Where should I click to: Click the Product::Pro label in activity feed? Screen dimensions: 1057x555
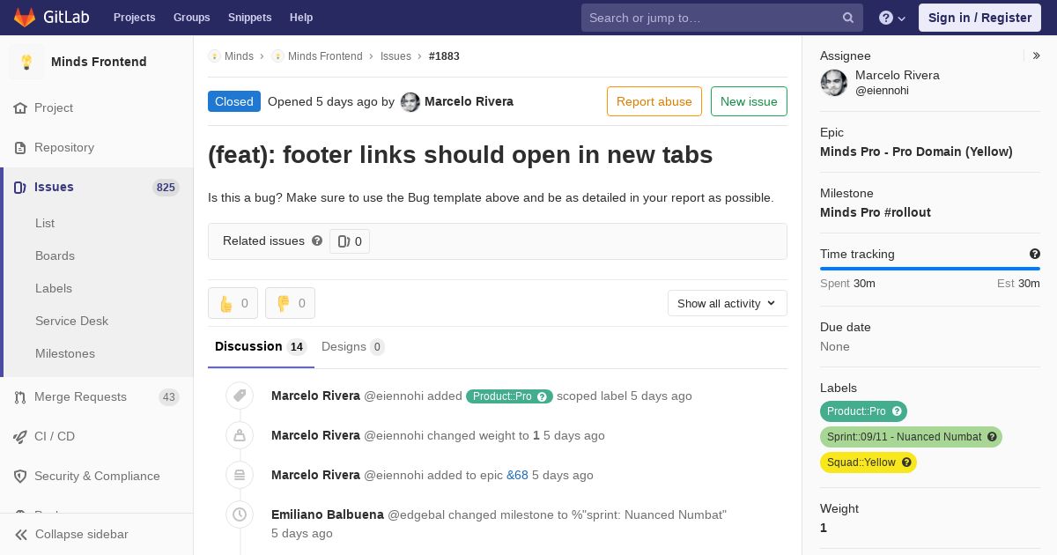509,396
